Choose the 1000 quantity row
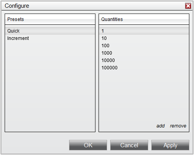Image resolution: width=194 pixels, height=155 pixels. point(144,53)
